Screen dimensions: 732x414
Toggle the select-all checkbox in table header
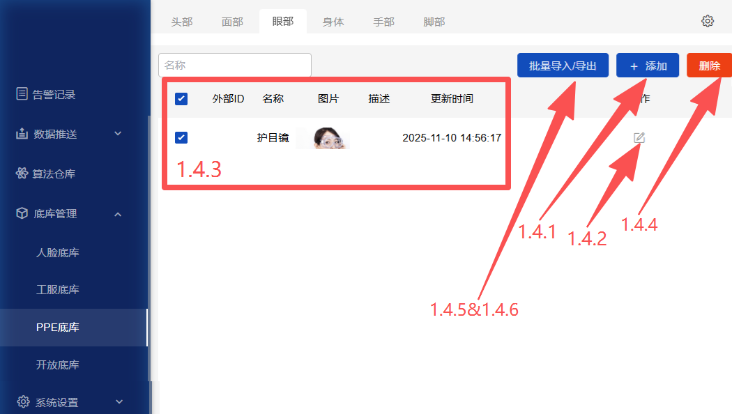(x=181, y=99)
